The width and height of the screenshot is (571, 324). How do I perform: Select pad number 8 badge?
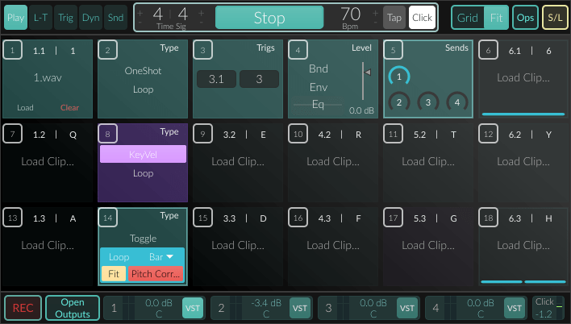[107, 134]
